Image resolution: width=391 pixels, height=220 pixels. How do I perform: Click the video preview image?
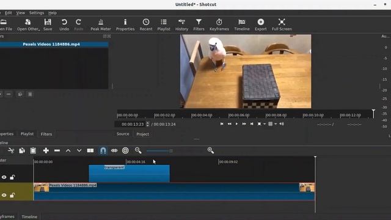click(x=246, y=71)
